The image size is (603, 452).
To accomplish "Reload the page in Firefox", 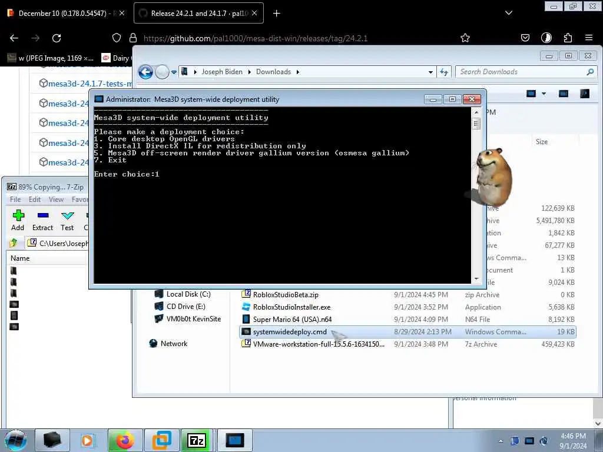I will 57,38.
